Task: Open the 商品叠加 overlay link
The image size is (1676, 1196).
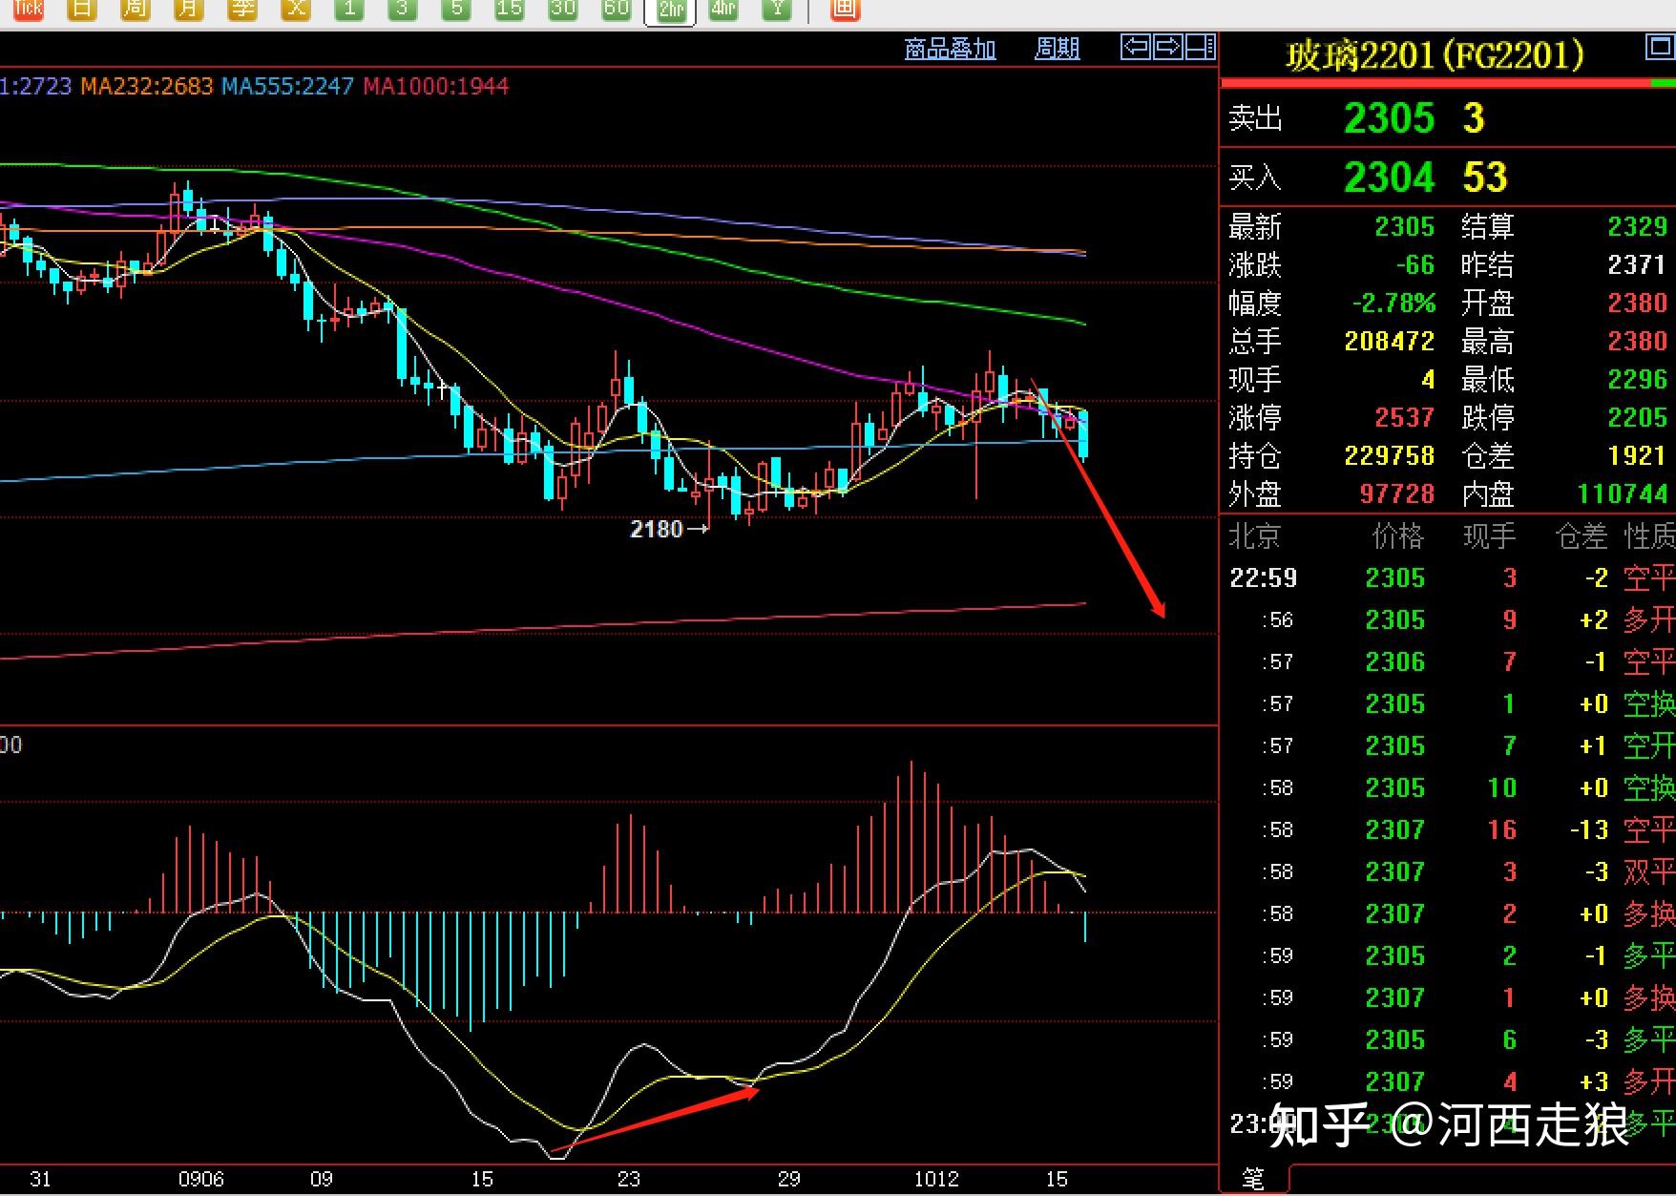Action: click(x=950, y=49)
